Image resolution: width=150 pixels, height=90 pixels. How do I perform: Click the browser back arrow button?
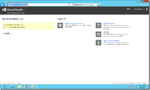coord(2,4)
